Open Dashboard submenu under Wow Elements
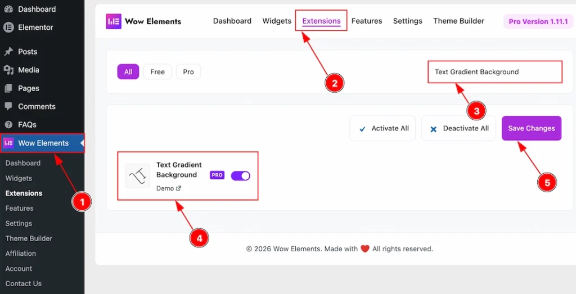Screen dimensions: 576x294 (x=22, y=163)
